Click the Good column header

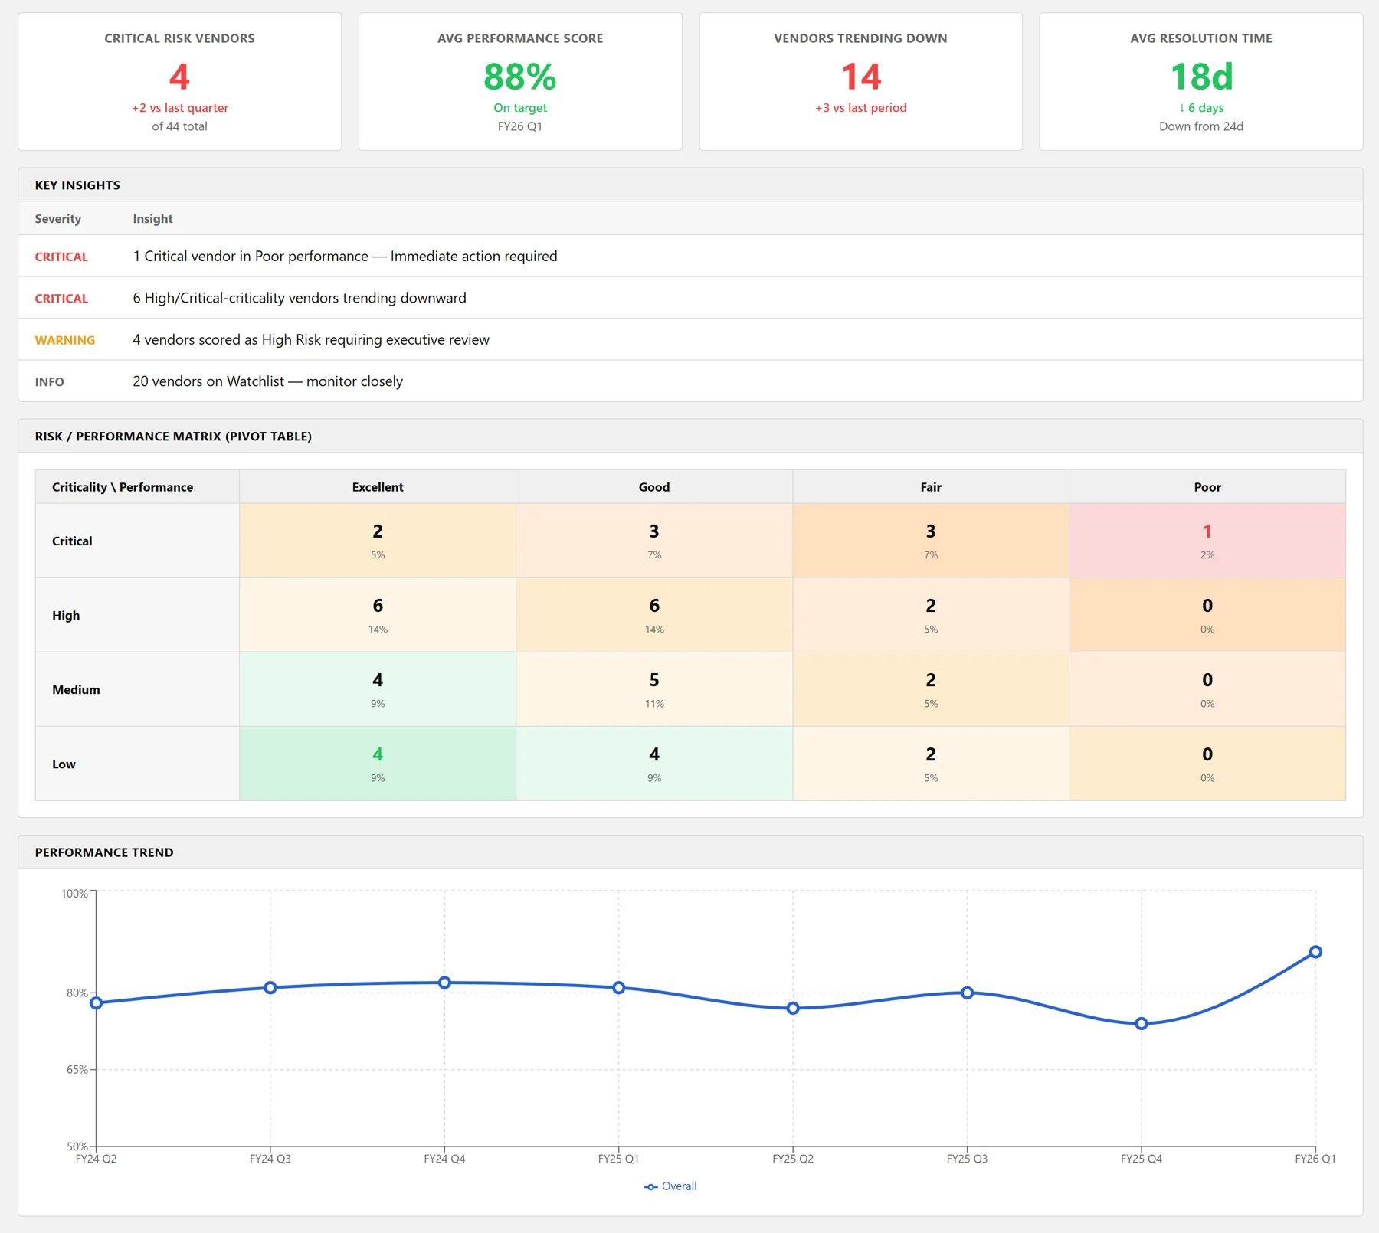pyautogui.click(x=654, y=487)
